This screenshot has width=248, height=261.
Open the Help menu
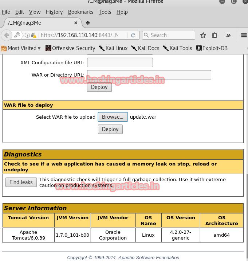point(122,12)
